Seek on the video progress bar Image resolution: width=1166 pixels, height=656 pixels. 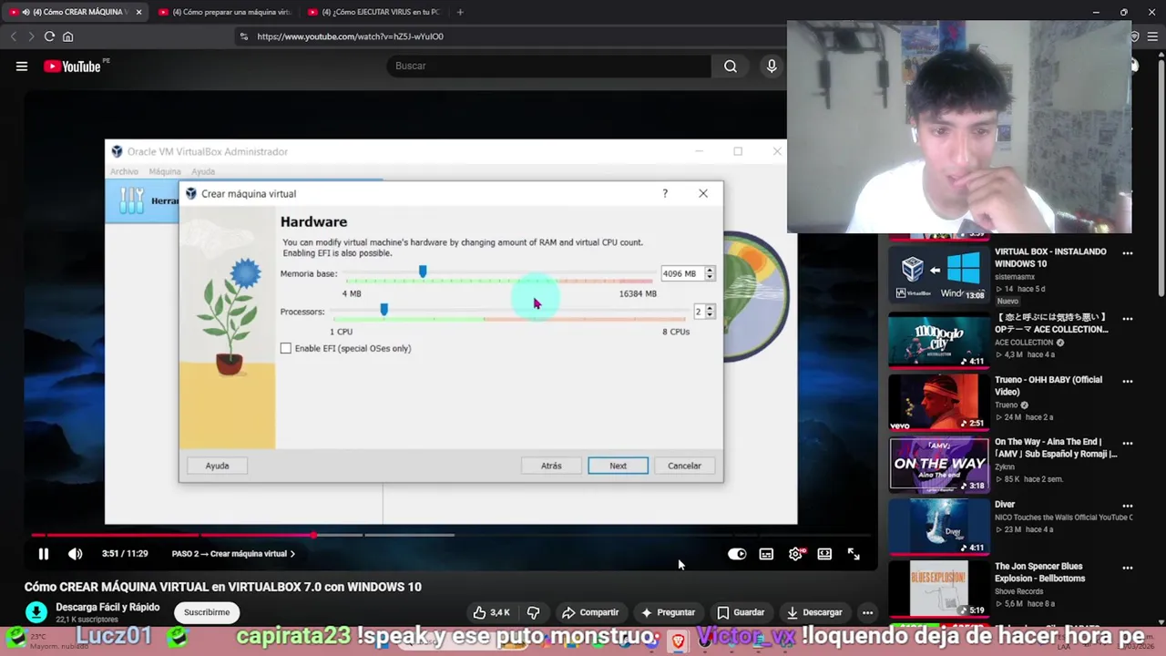tap(451, 535)
